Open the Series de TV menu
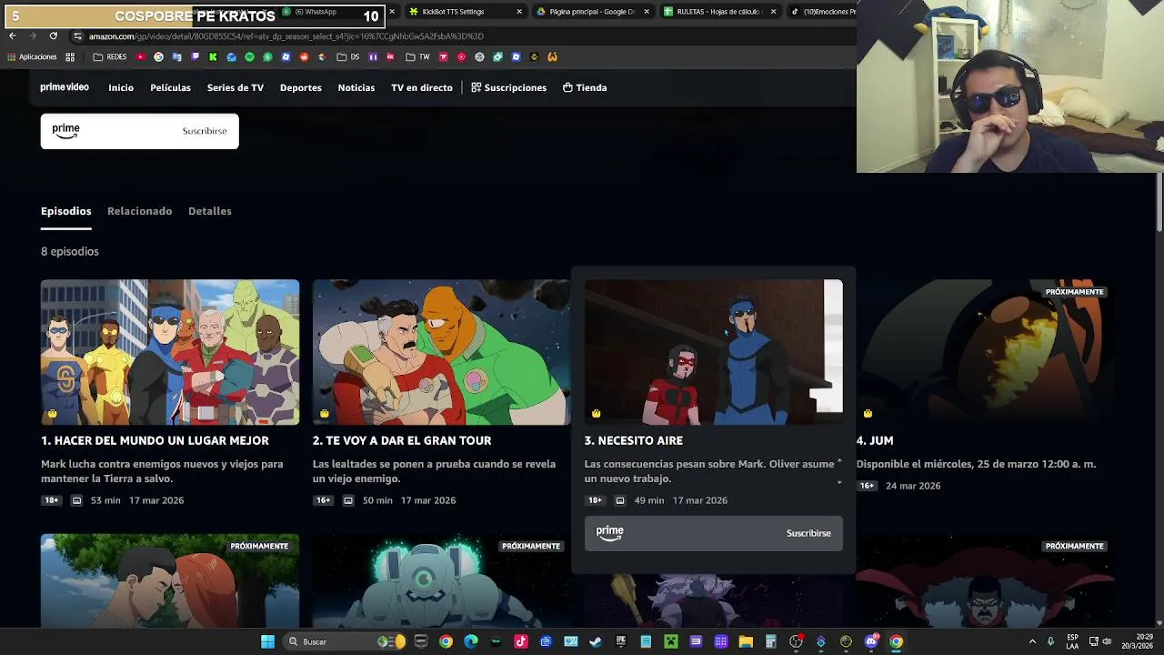 coord(236,87)
